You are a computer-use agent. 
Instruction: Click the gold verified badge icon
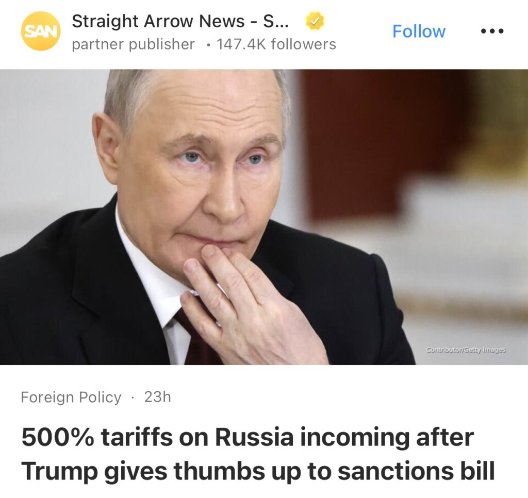click(315, 21)
